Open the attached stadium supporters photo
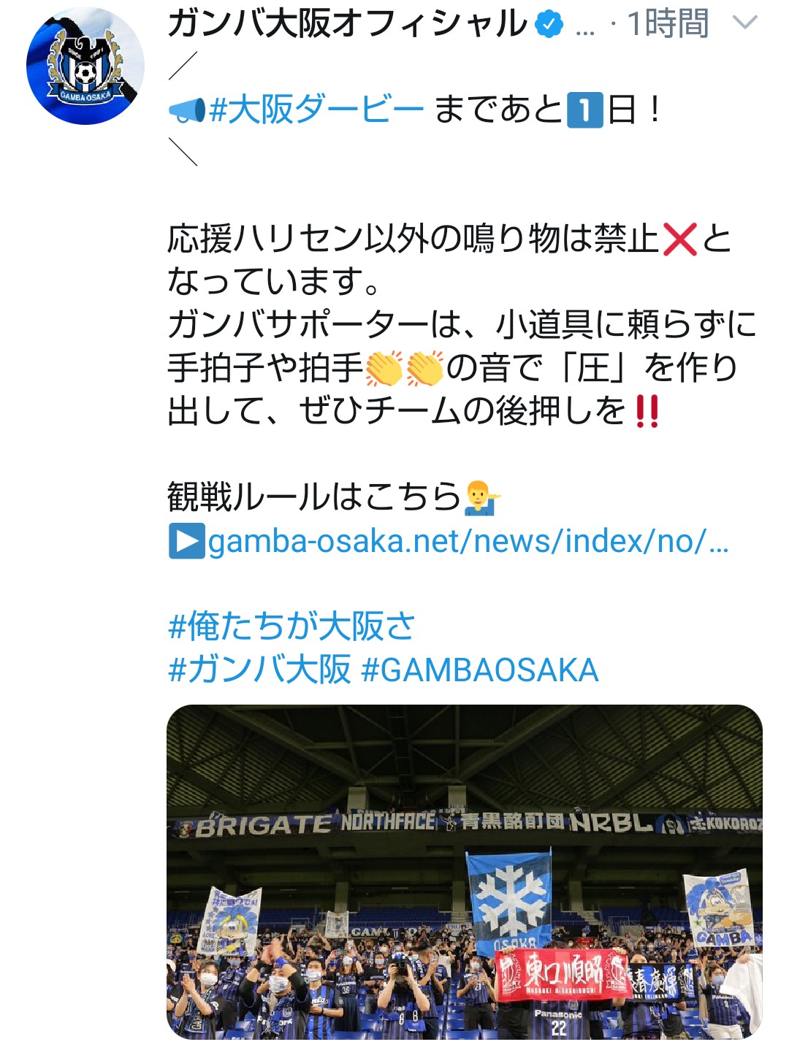The image size is (789, 1058). pyautogui.click(x=465, y=871)
